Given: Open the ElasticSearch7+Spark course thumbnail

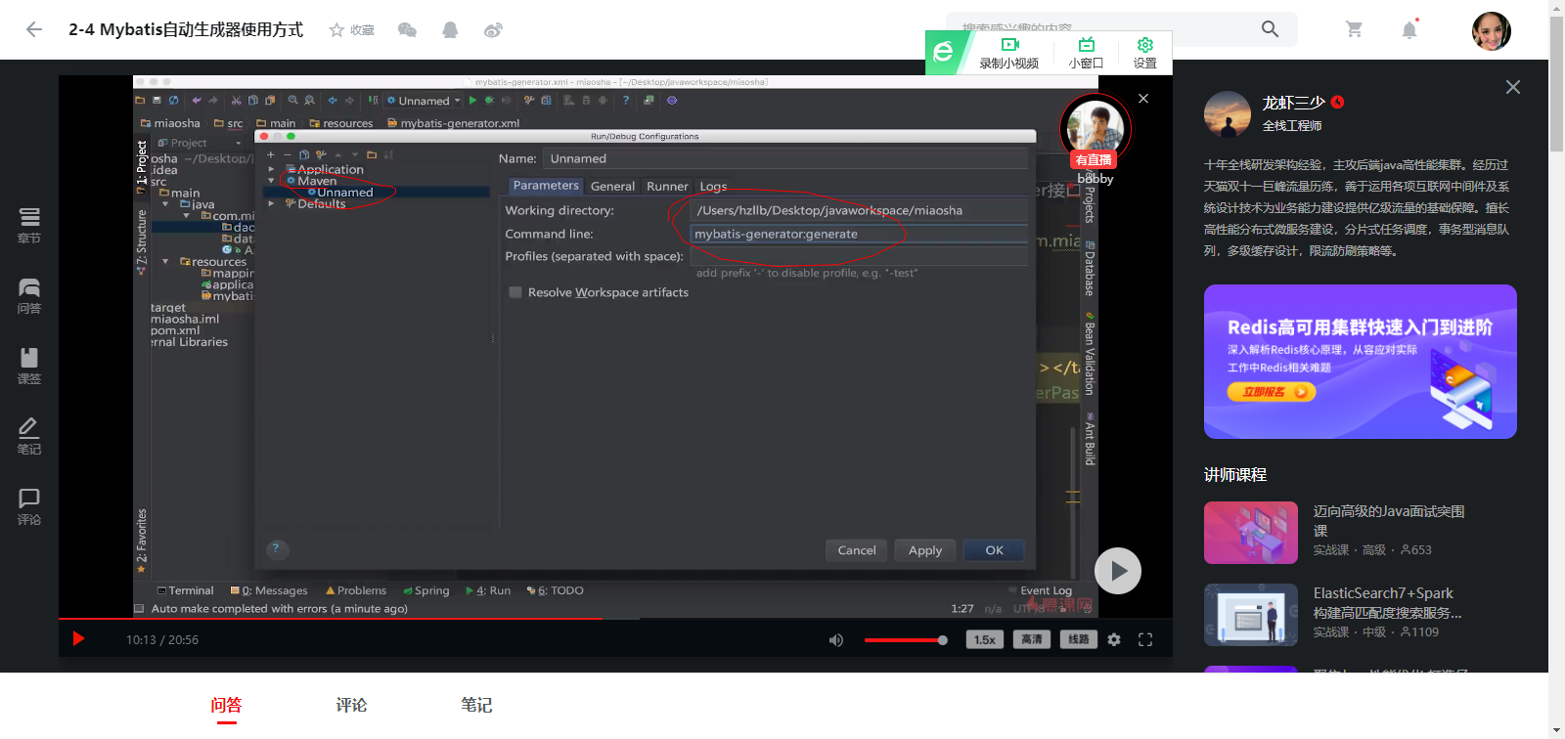Looking at the screenshot, I should 1251,615.
